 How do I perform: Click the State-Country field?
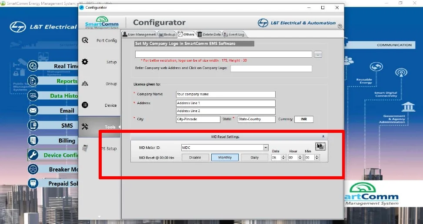click(256, 119)
